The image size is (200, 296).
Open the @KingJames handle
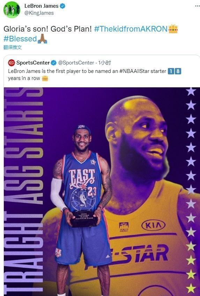(39, 13)
